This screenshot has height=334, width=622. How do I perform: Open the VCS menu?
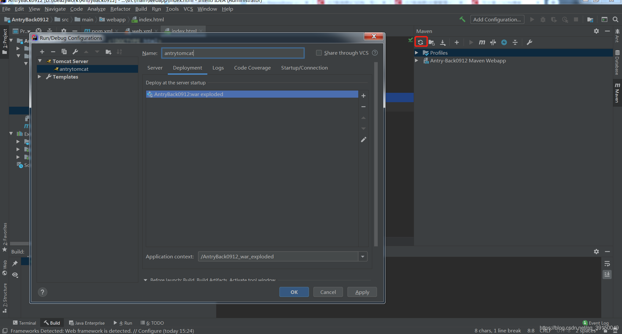188,9
